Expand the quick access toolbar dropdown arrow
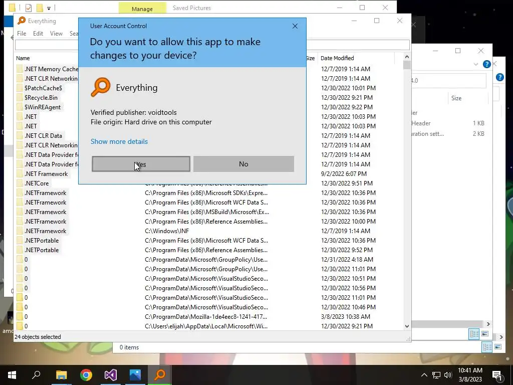 click(49, 8)
